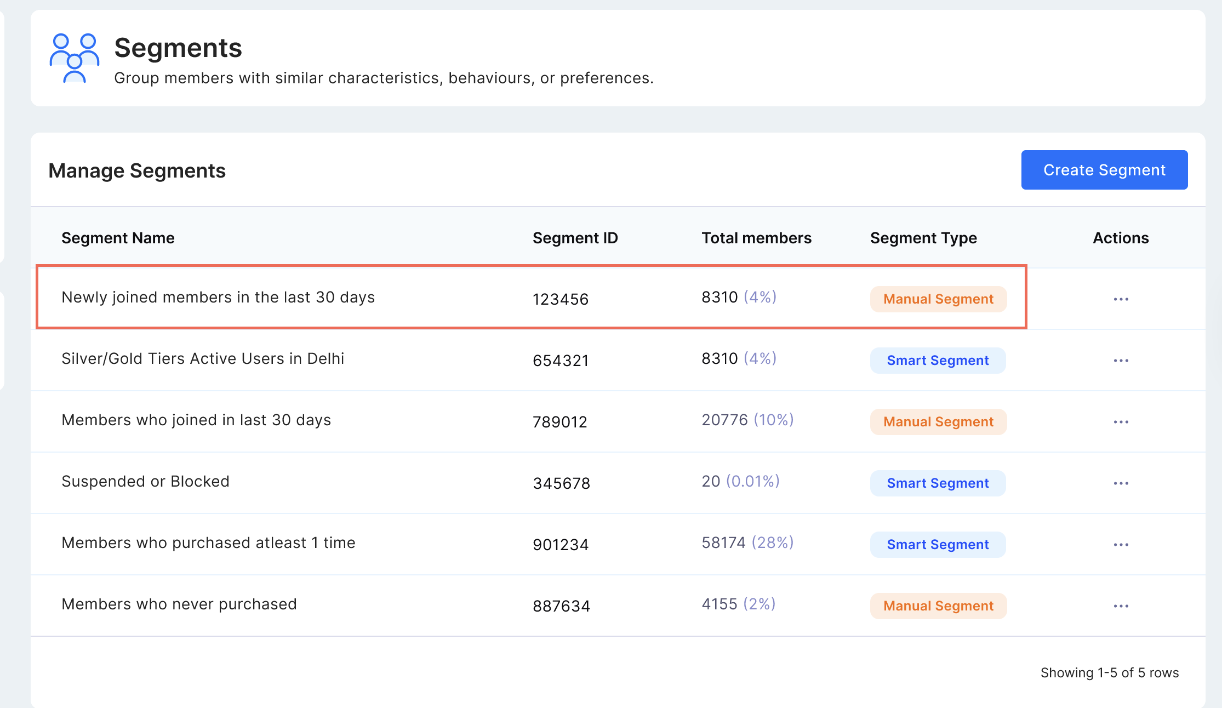1222x708 pixels.
Task: Click Manual Segment badge for never purchased row
Action: (x=938, y=606)
